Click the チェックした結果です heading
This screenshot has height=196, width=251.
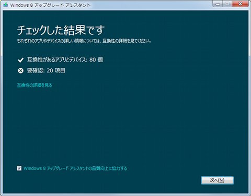(x=61, y=30)
